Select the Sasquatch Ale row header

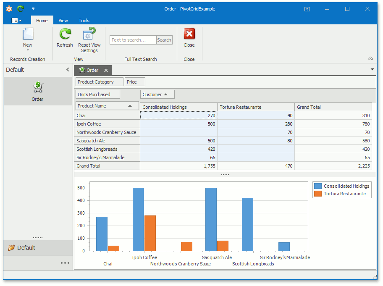pos(107,141)
